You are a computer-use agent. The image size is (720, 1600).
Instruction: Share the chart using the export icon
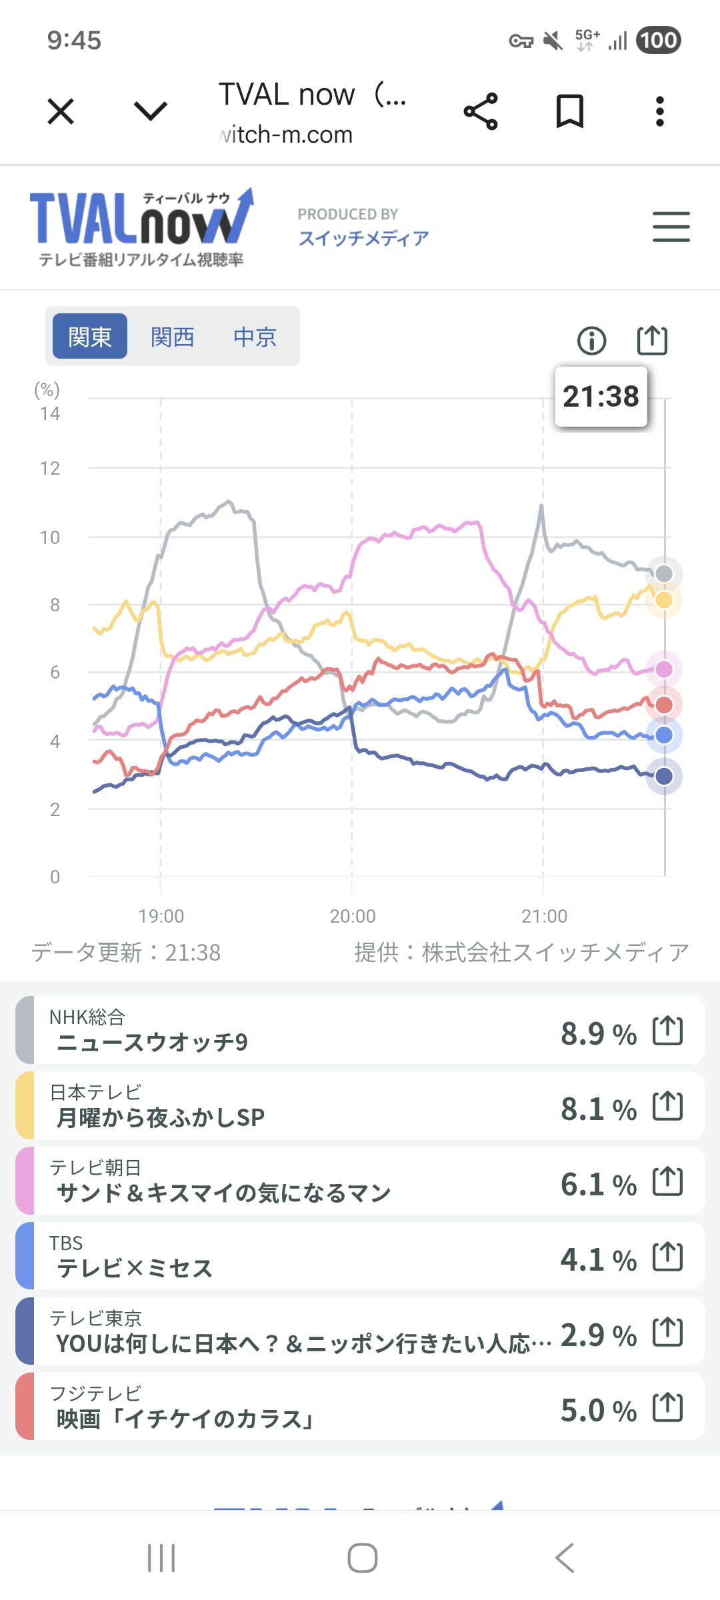point(651,340)
